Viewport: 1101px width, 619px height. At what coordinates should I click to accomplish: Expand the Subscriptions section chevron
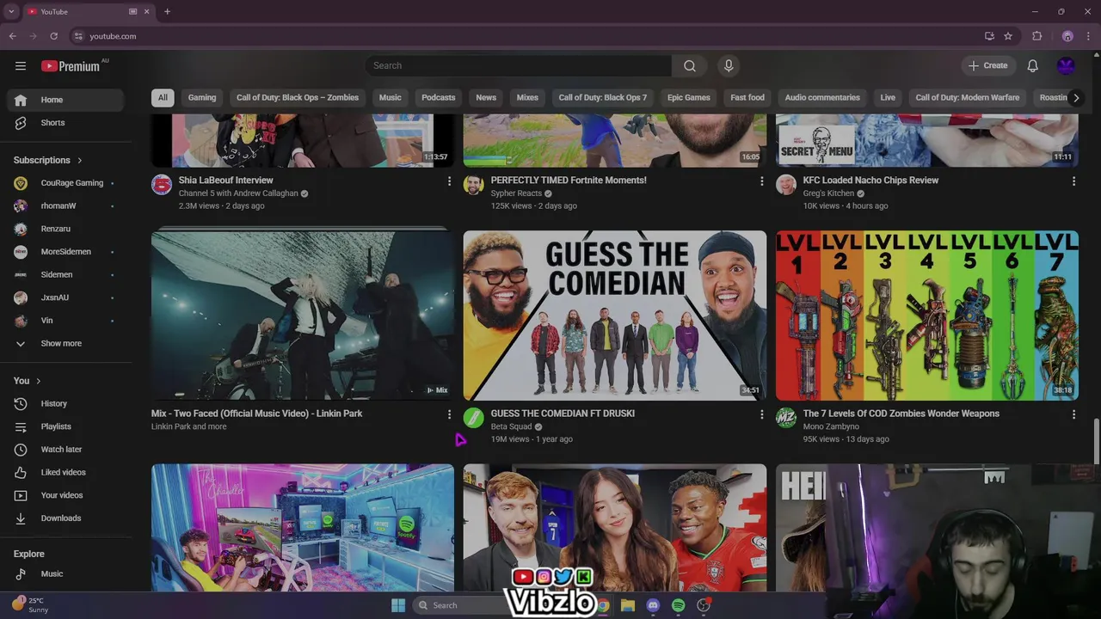point(80,160)
